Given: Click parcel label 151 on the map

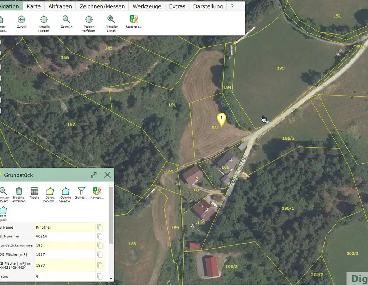Looking at the screenshot, I should tap(337, 16).
